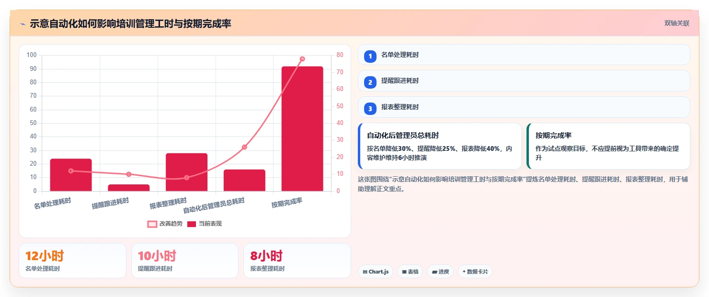This screenshot has width=709, height=297.
Task: Click the 双轴关联 label in header
Action: 677,23
